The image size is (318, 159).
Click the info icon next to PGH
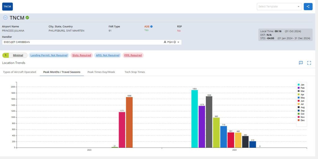(x=175, y=42)
